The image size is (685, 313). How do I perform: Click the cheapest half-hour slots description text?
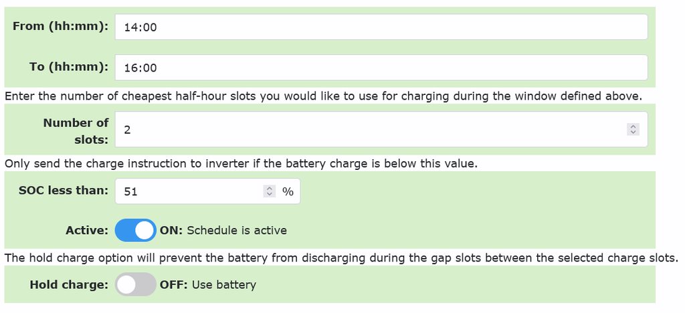[x=323, y=96]
